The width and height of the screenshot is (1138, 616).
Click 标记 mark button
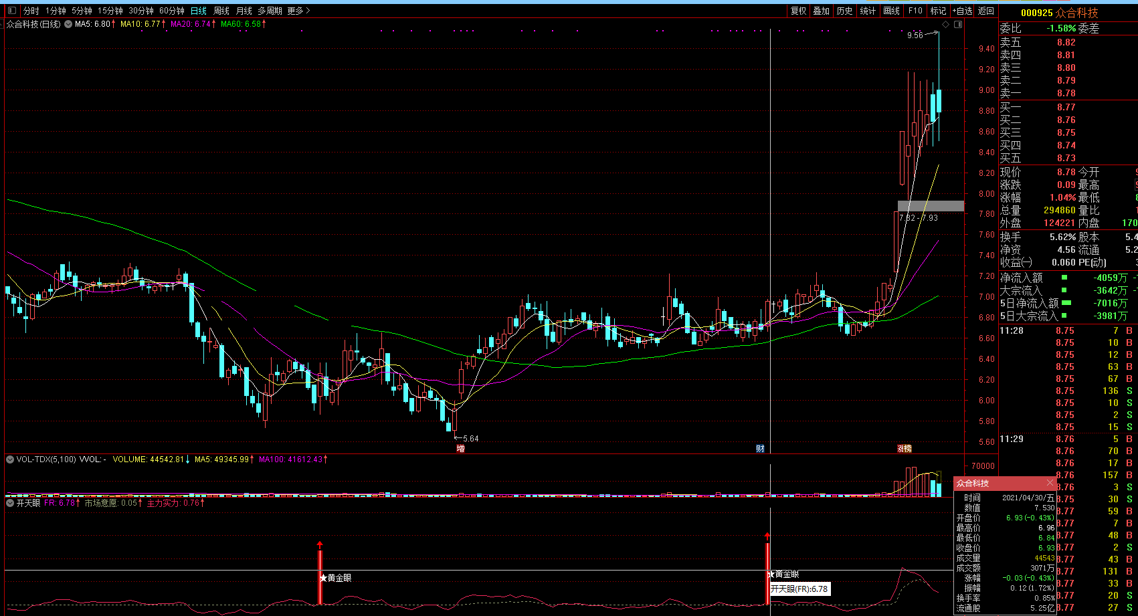click(938, 11)
